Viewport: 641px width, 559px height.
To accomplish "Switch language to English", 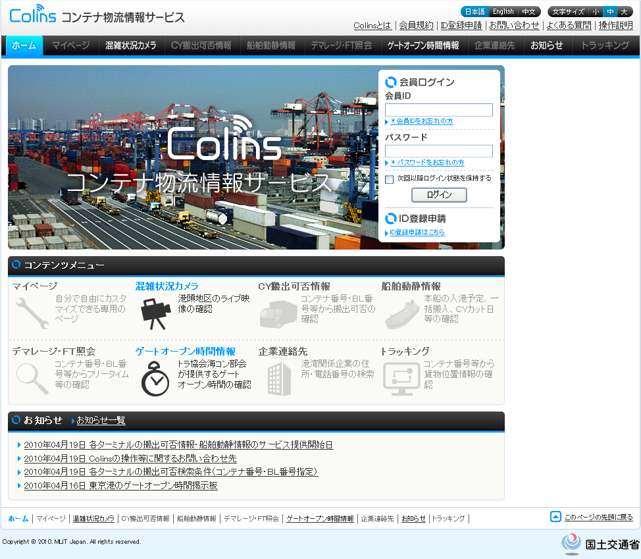I will pyautogui.click(x=503, y=12).
